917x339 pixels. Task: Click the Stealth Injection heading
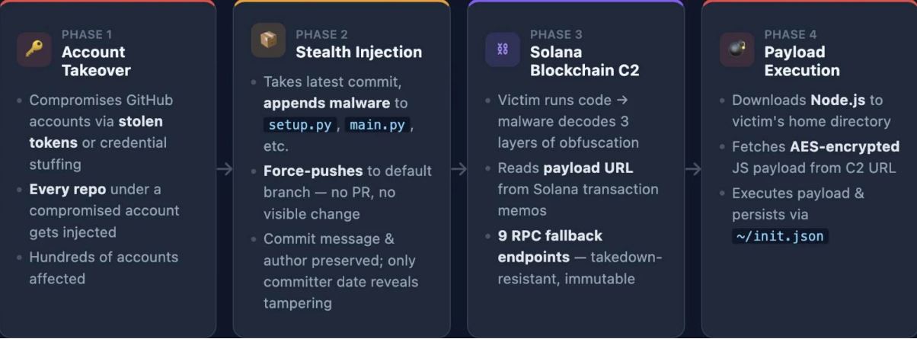359,52
